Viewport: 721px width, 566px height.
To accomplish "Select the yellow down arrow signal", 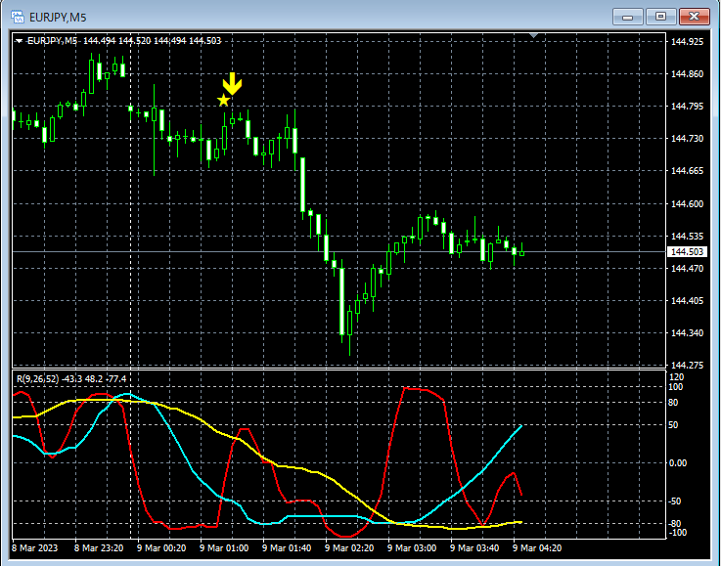I will pos(232,84).
